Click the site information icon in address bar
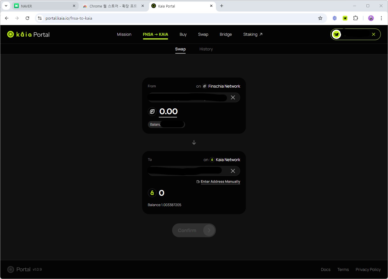Viewport: 388px width, 279px height. 40,18
